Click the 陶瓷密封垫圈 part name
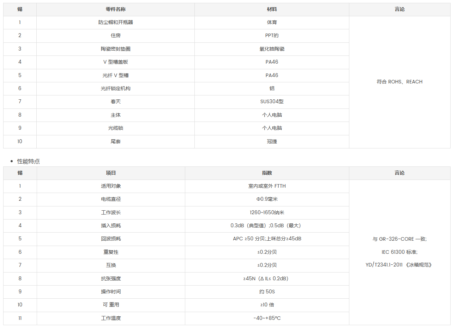 coord(115,49)
